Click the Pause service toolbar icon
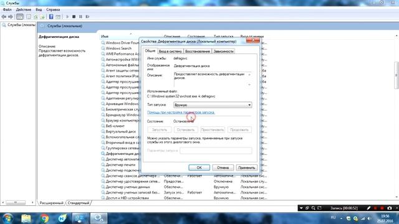This screenshot has height=224, width=399. pyautogui.click(x=80, y=17)
